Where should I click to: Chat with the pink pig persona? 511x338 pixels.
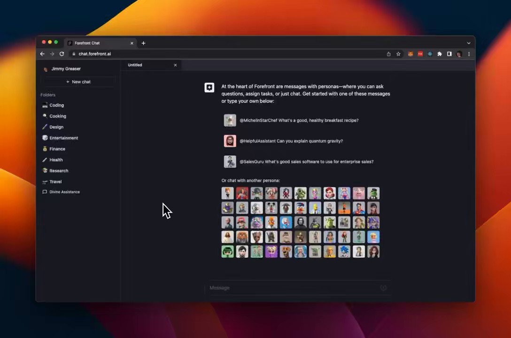click(x=359, y=193)
